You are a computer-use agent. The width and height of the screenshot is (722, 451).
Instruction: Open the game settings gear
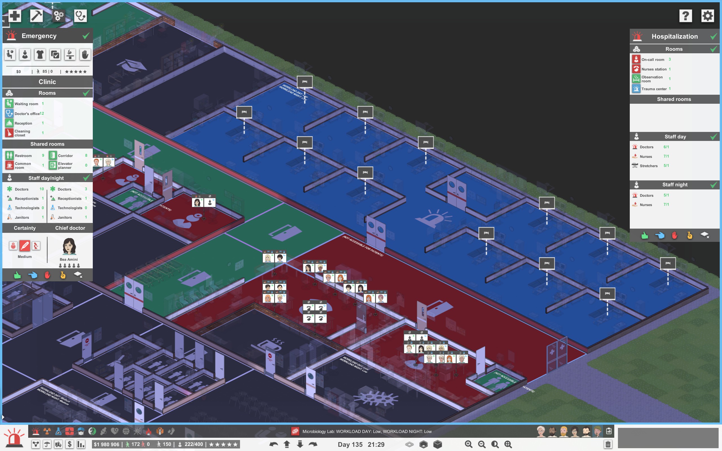pos(707,16)
